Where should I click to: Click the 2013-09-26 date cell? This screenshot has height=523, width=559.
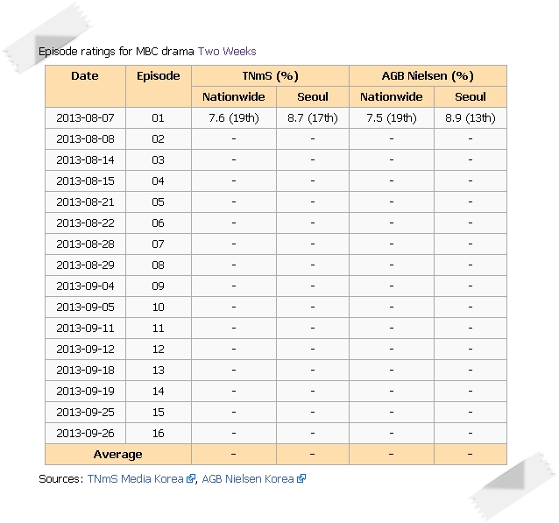(x=85, y=434)
